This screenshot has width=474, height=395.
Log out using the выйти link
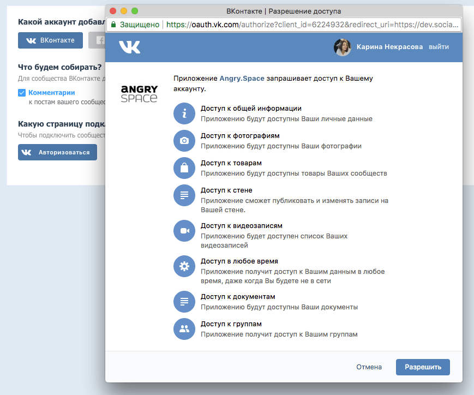tap(439, 47)
